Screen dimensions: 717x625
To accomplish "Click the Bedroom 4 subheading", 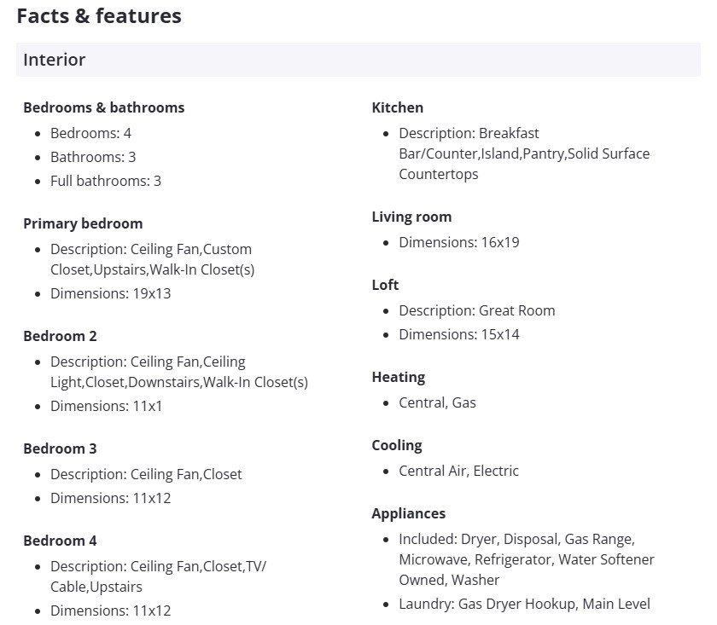I will pyautogui.click(x=60, y=541).
